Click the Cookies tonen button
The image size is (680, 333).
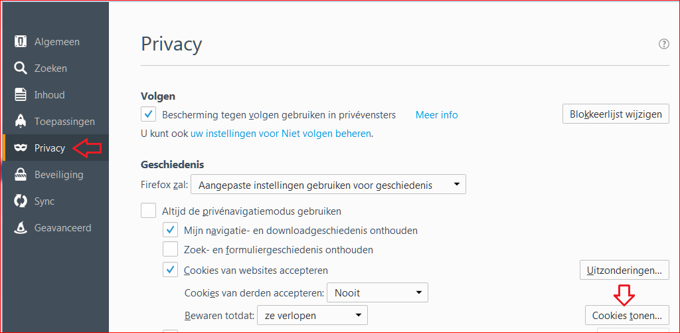click(x=627, y=315)
